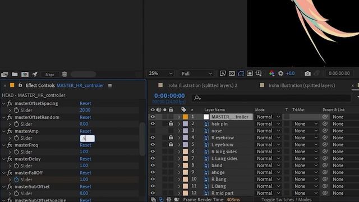Click the Interpret Footage icon in Project panel
The width and height of the screenshot is (359, 202).
coord(4,74)
